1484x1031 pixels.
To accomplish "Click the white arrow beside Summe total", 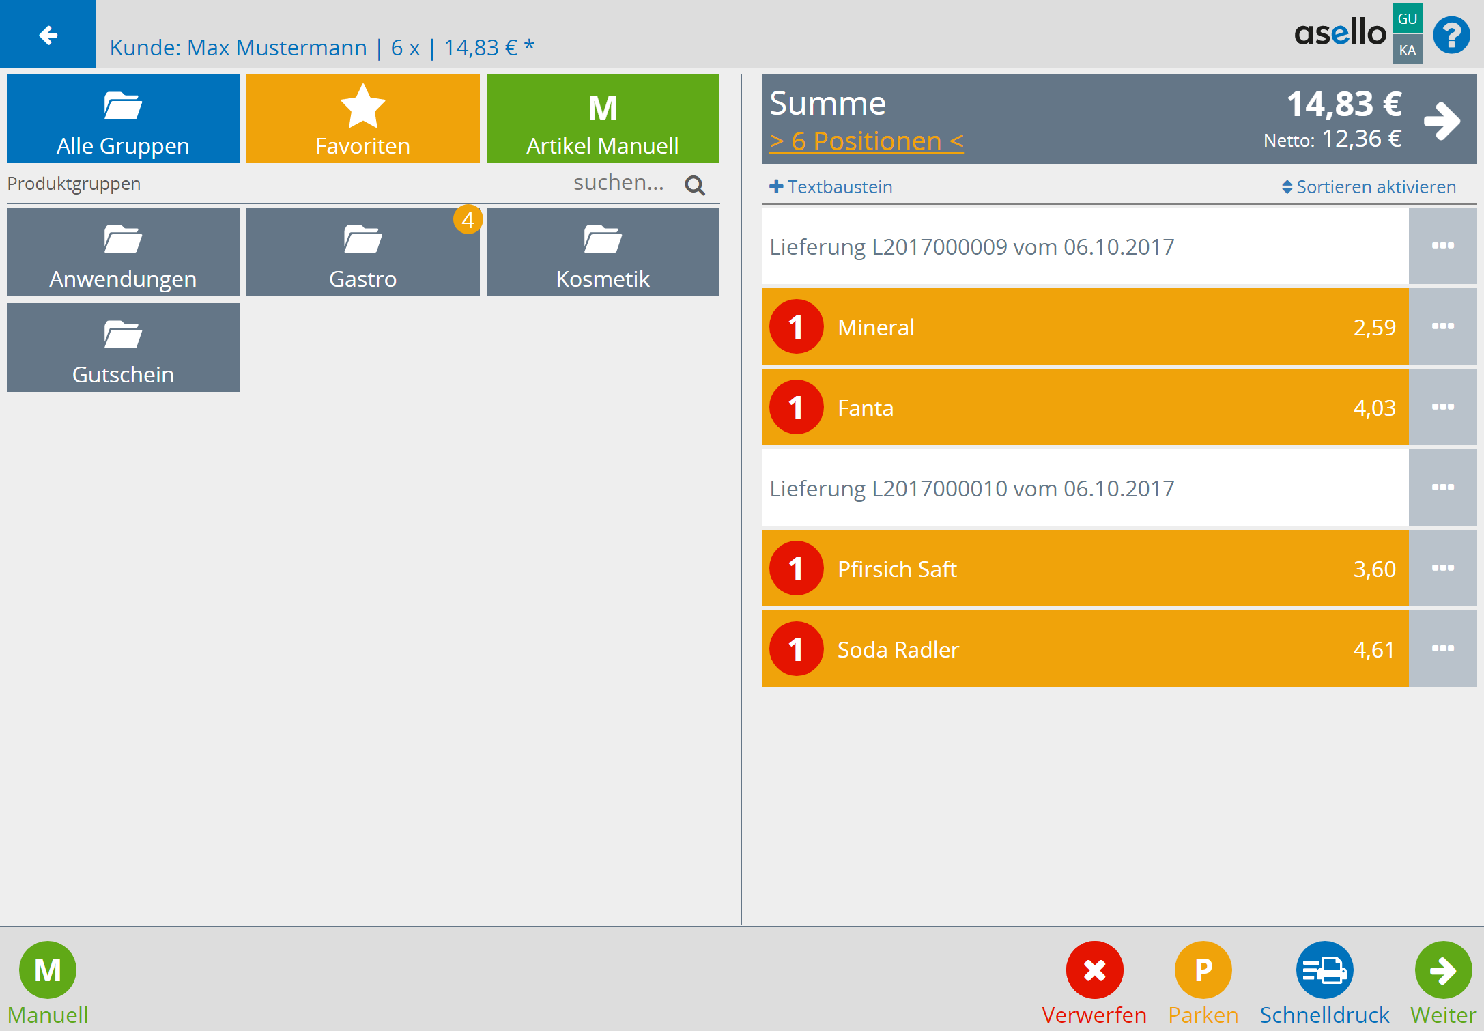I will coord(1442,121).
